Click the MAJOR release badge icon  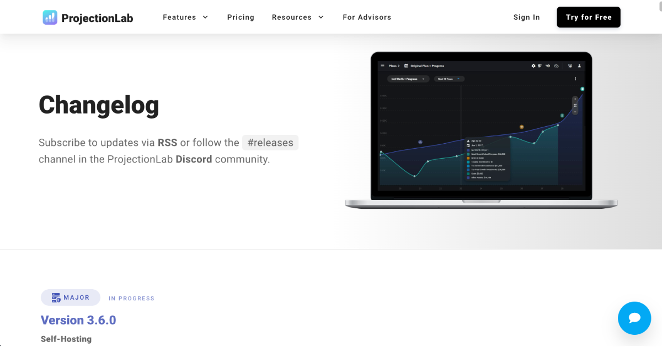coord(55,297)
